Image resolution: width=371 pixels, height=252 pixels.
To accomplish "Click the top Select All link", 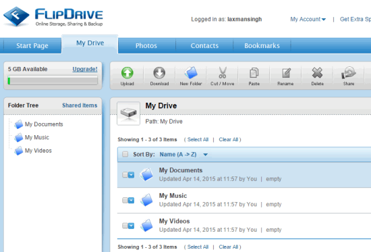I will 198,139.
